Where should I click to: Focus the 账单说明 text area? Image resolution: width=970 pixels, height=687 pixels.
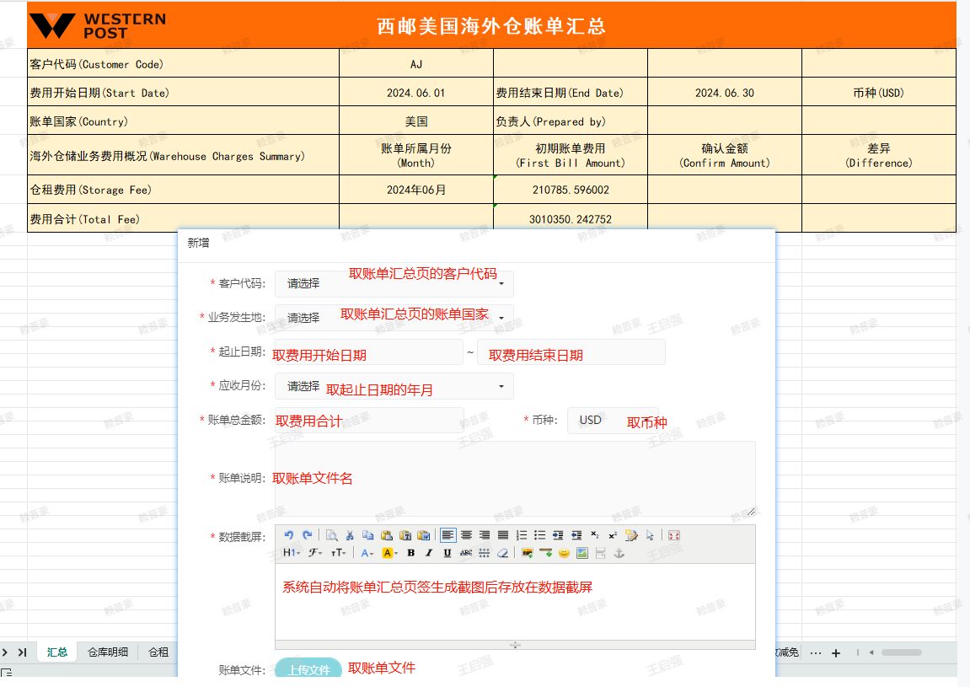tap(515, 479)
